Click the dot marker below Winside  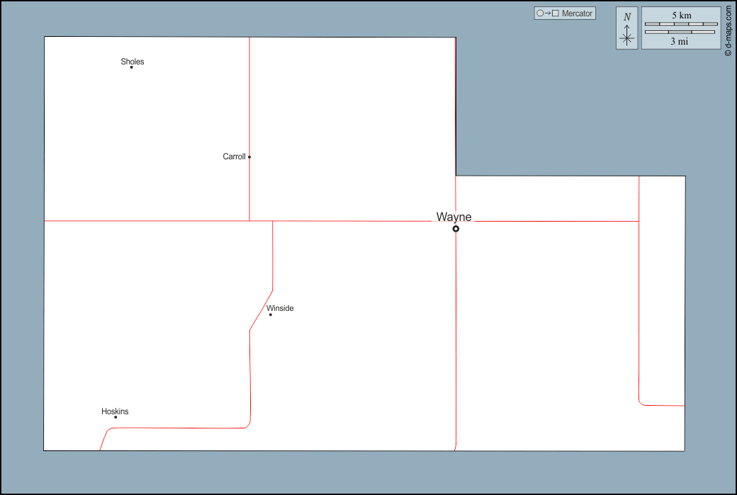click(270, 314)
